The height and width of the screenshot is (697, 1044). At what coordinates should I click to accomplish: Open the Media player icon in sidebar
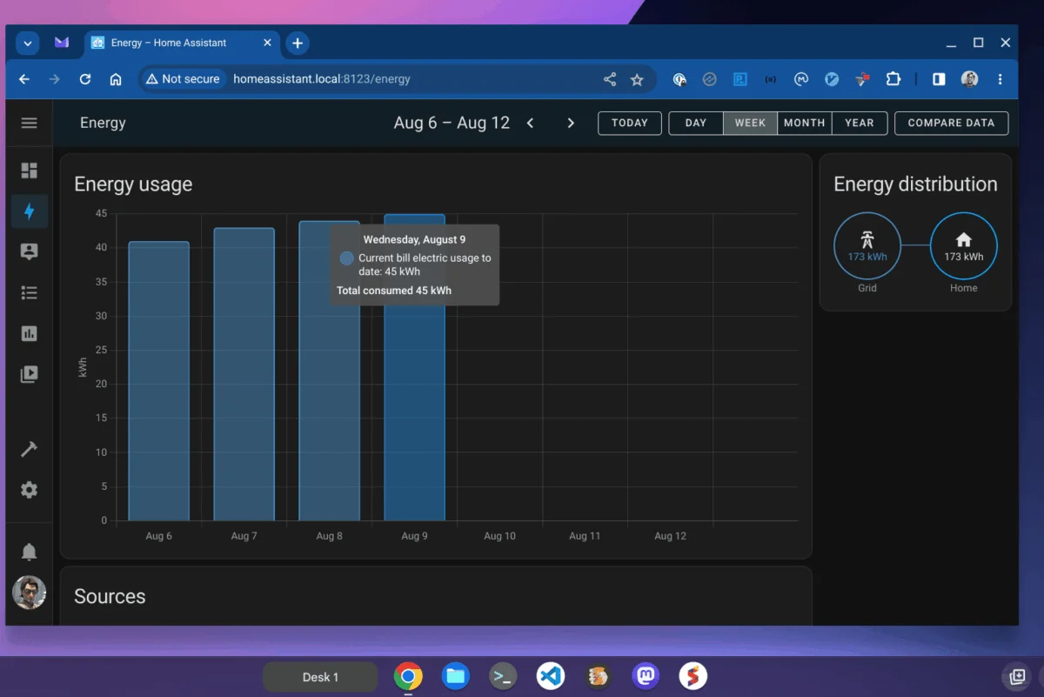point(29,374)
